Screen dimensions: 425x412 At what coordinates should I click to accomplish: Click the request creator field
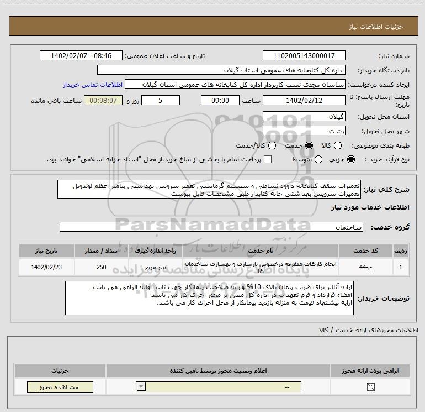pyautogui.click(x=235, y=85)
